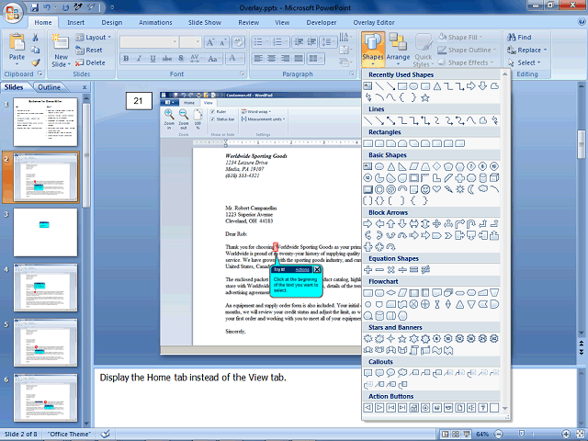Viewport: 588px width, 441px height.
Task: Toggle Text Shadow formatting
Action: (181, 59)
